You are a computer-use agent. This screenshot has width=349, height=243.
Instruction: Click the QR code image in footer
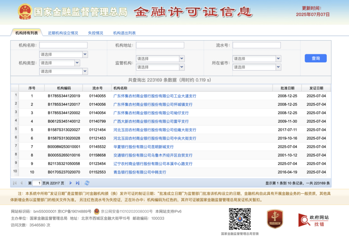(240, 219)
